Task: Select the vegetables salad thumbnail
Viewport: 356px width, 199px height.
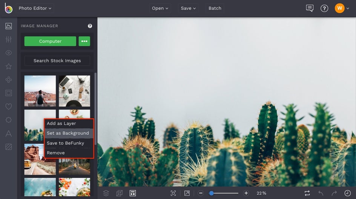Action: pyautogui.click(x=74, y=187)
